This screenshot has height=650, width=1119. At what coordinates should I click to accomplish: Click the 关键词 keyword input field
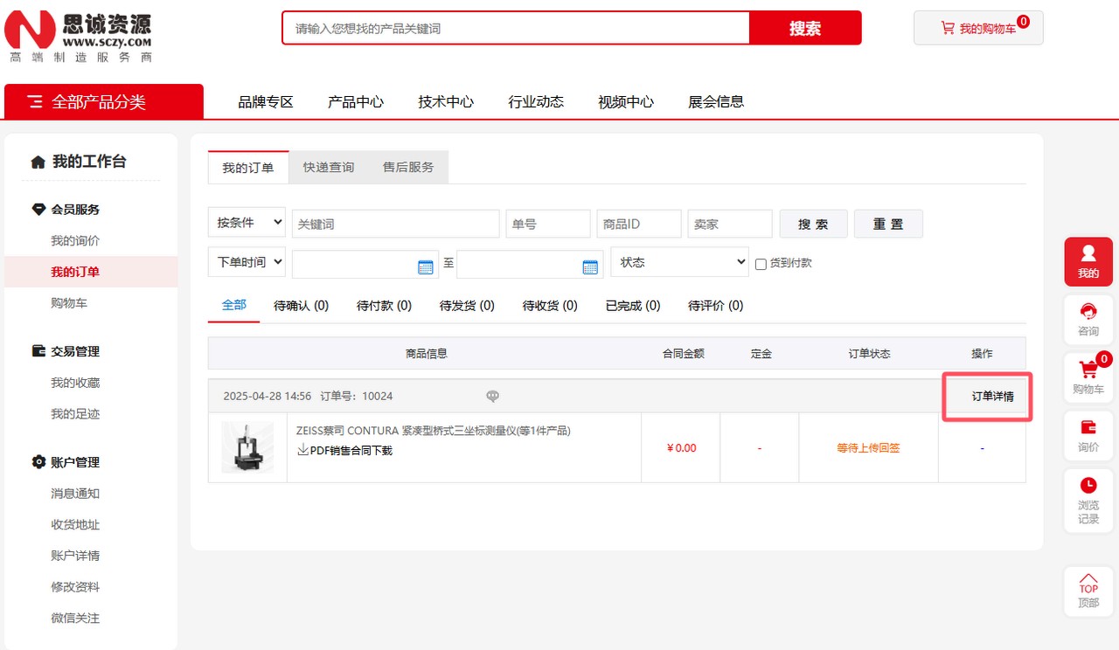pyautogui.click(x=395, y=224)
